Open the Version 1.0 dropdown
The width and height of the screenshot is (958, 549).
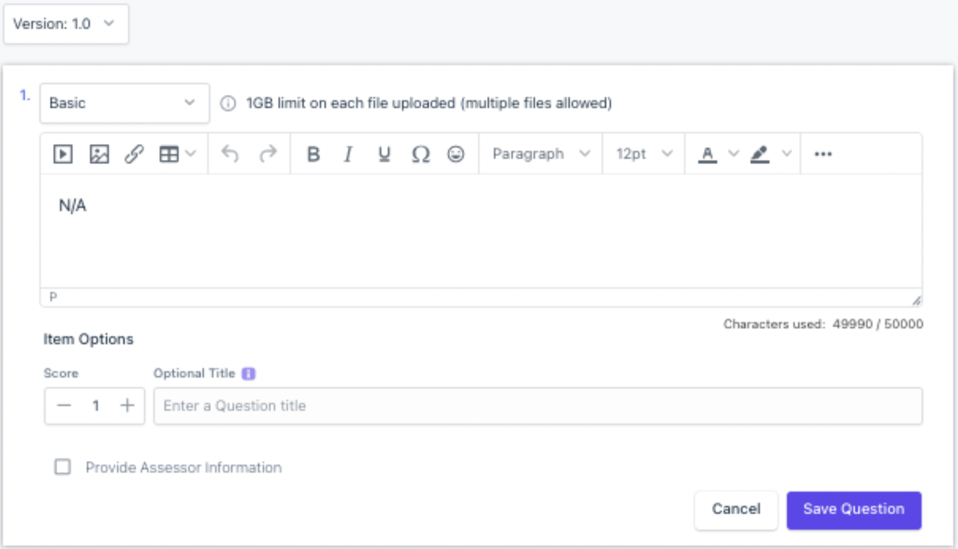point(66,24)
